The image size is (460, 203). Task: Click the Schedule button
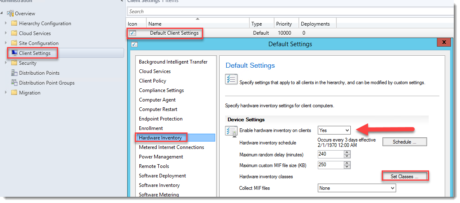tap(404, 142)
